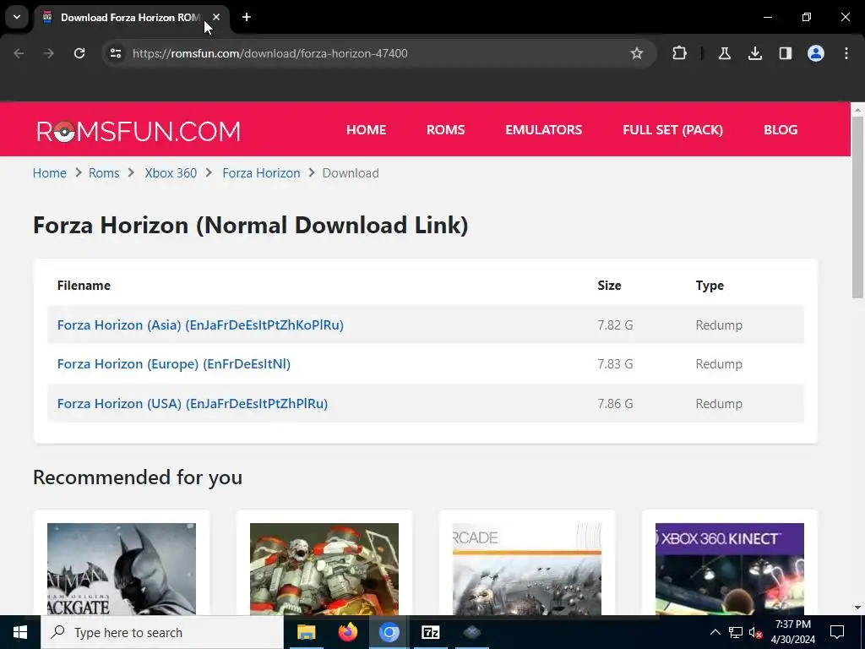This screenshot has width=865, height=649.
Task: Open the BLOG navigation item
Action: click(x=781, y=129)
